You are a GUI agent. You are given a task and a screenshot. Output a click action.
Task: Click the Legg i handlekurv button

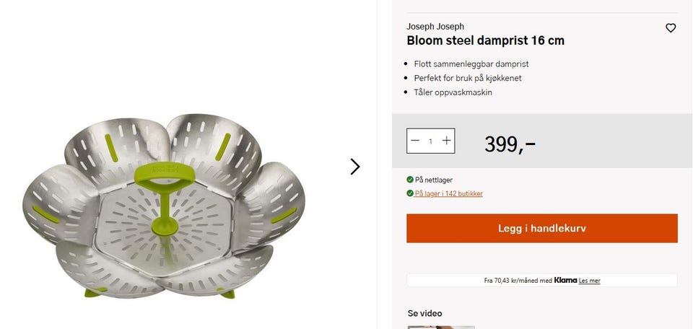[542, 228]
